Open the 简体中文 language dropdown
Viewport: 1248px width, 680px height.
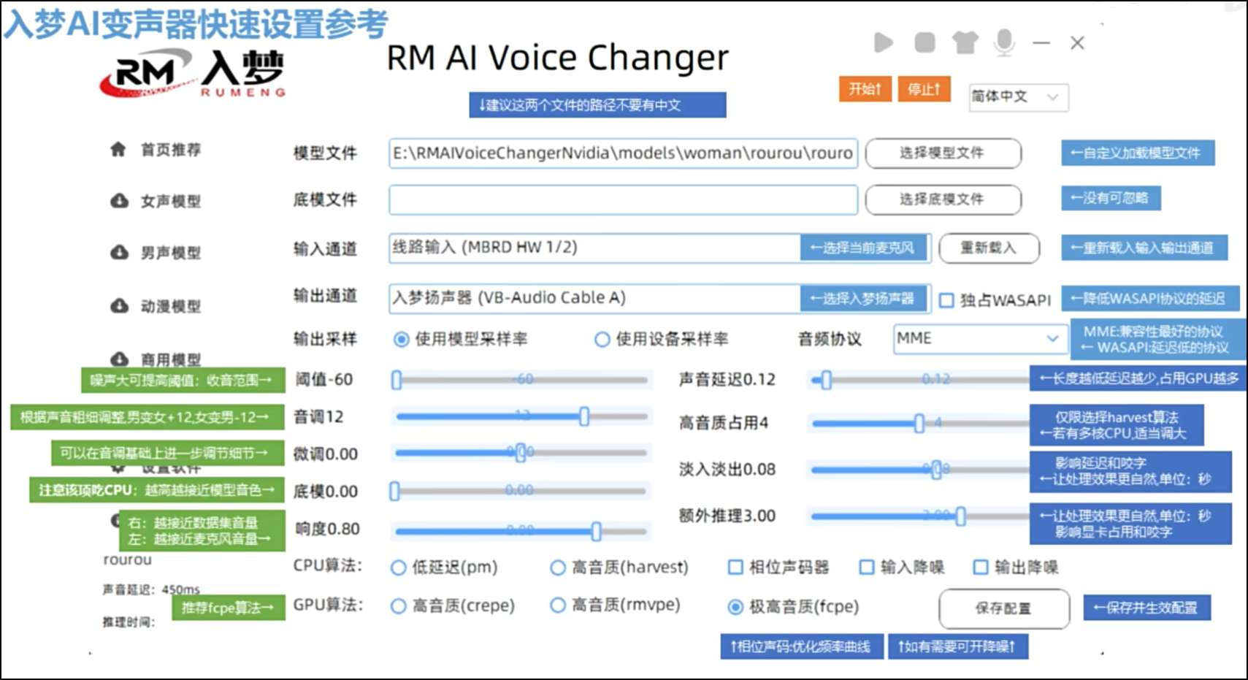tap(1017, 97)
